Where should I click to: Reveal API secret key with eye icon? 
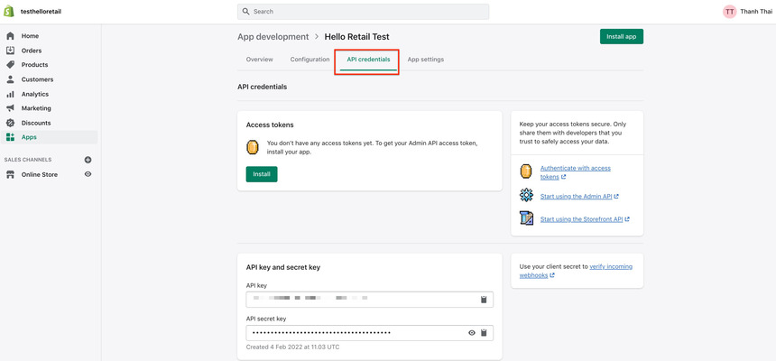coord(471,333)
